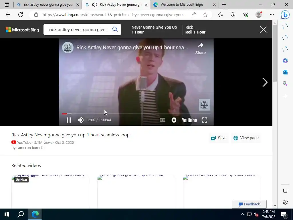Viewport: 293px width, 220px height.
Task: Click the View page button
Action: click(246, 138)
